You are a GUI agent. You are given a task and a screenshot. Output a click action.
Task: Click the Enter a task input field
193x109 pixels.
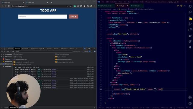tap(43, 17)
